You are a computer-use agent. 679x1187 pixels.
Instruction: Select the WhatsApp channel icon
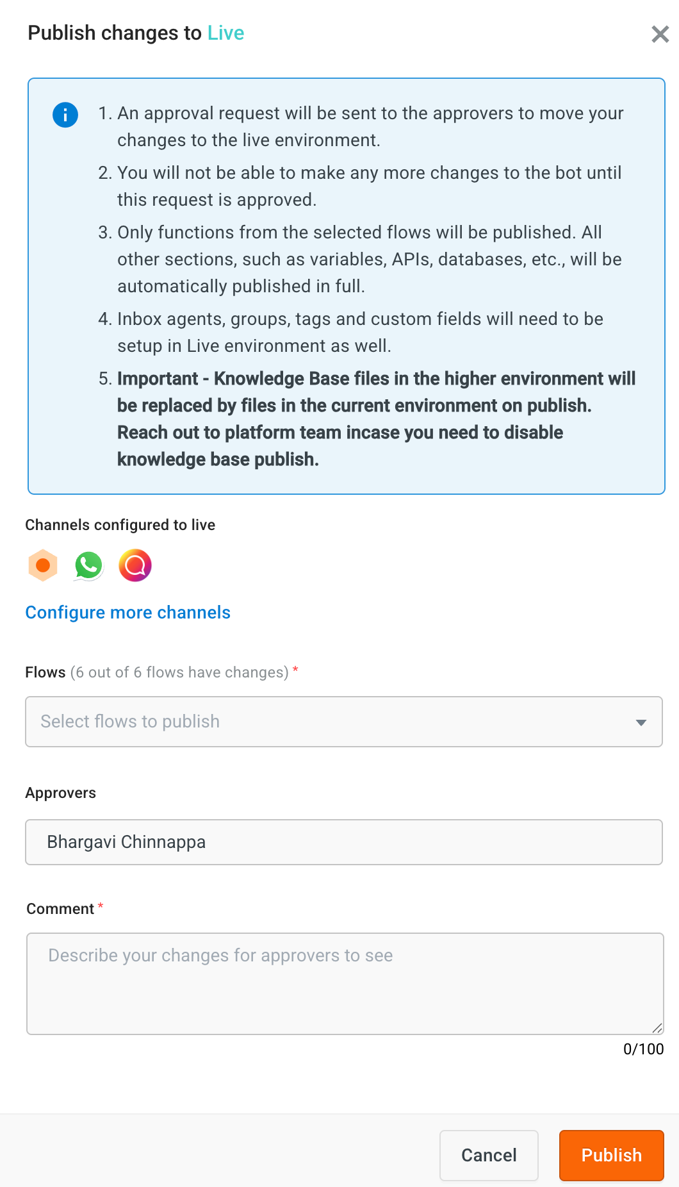click(x=89, y=565)
